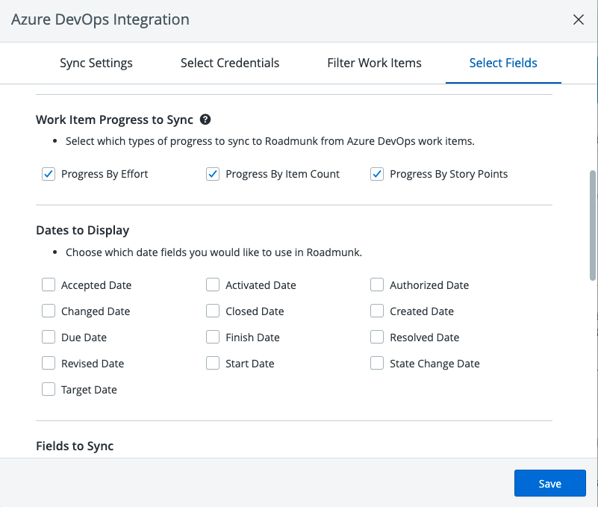
Task: Enable the Target Date checkbox
Action: click(x=49, y=389)
